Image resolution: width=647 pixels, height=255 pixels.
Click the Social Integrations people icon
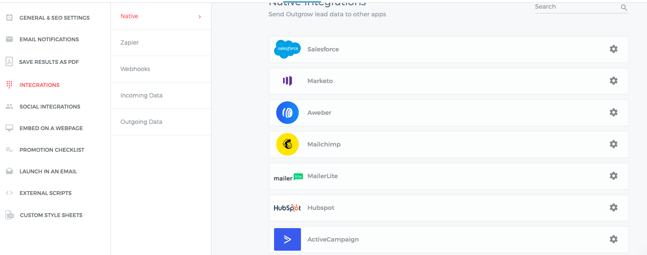tap(9, 107)
